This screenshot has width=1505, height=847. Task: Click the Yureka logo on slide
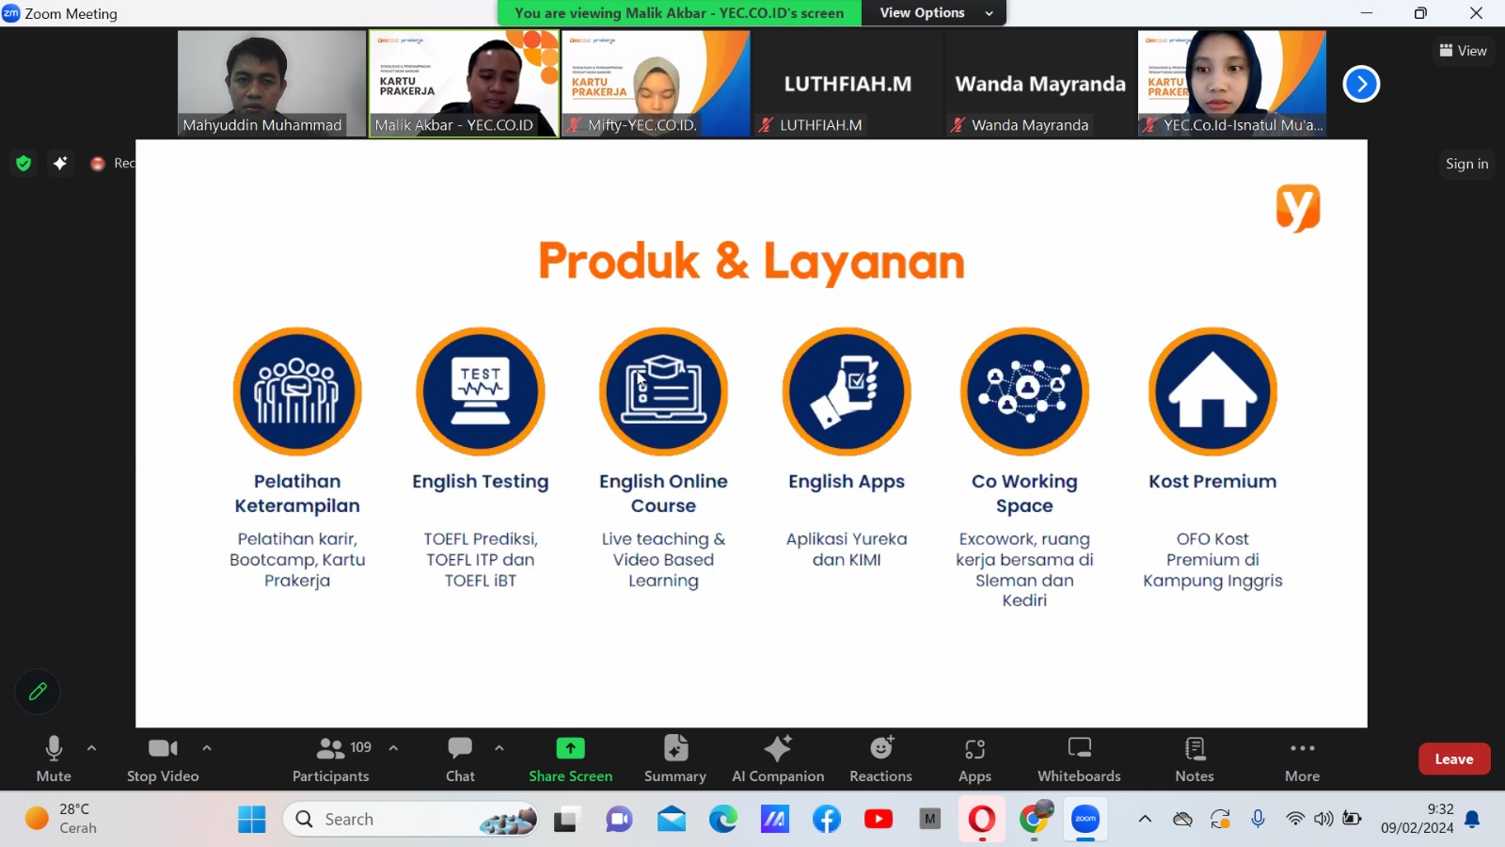(x=1298, y=207)
